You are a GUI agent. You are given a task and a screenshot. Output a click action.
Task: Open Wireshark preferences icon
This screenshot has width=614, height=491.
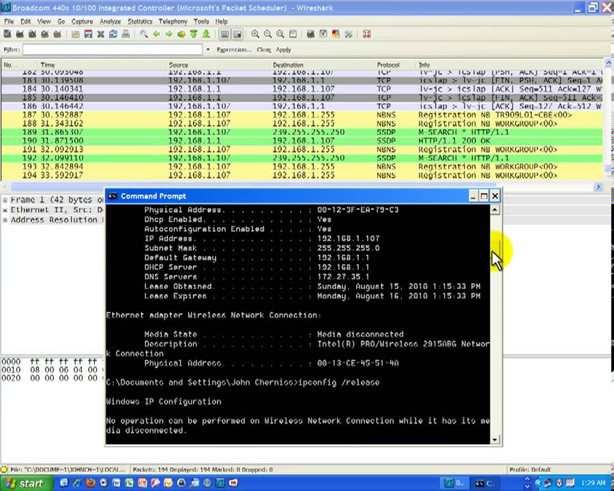pos(348,35)
